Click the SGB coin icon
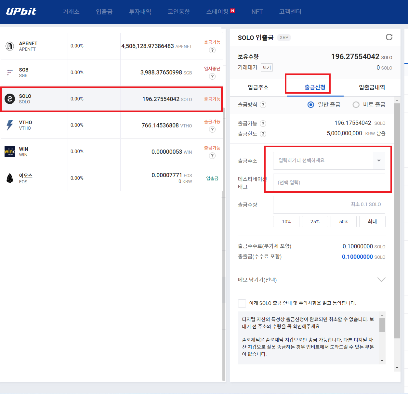 tap(10, 72)
